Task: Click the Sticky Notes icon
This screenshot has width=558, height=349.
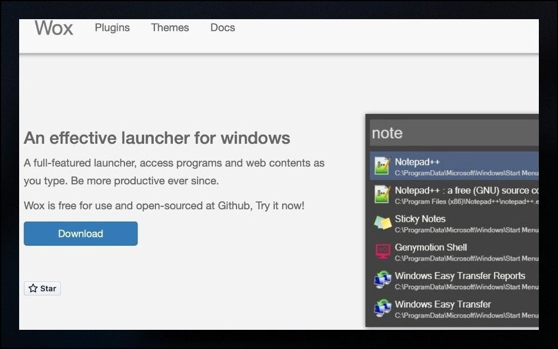Action: (x=382, y=223)
